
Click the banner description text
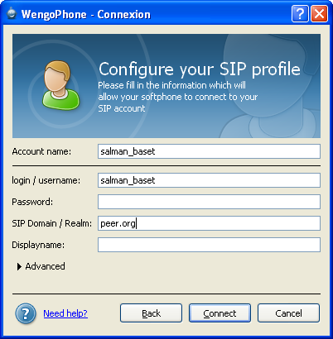tap(178, 97)
